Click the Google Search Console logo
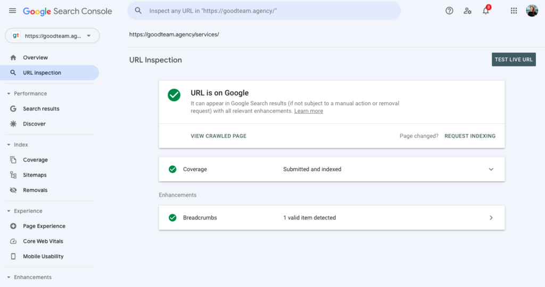 pyautogui.click(x=68, y=11)
